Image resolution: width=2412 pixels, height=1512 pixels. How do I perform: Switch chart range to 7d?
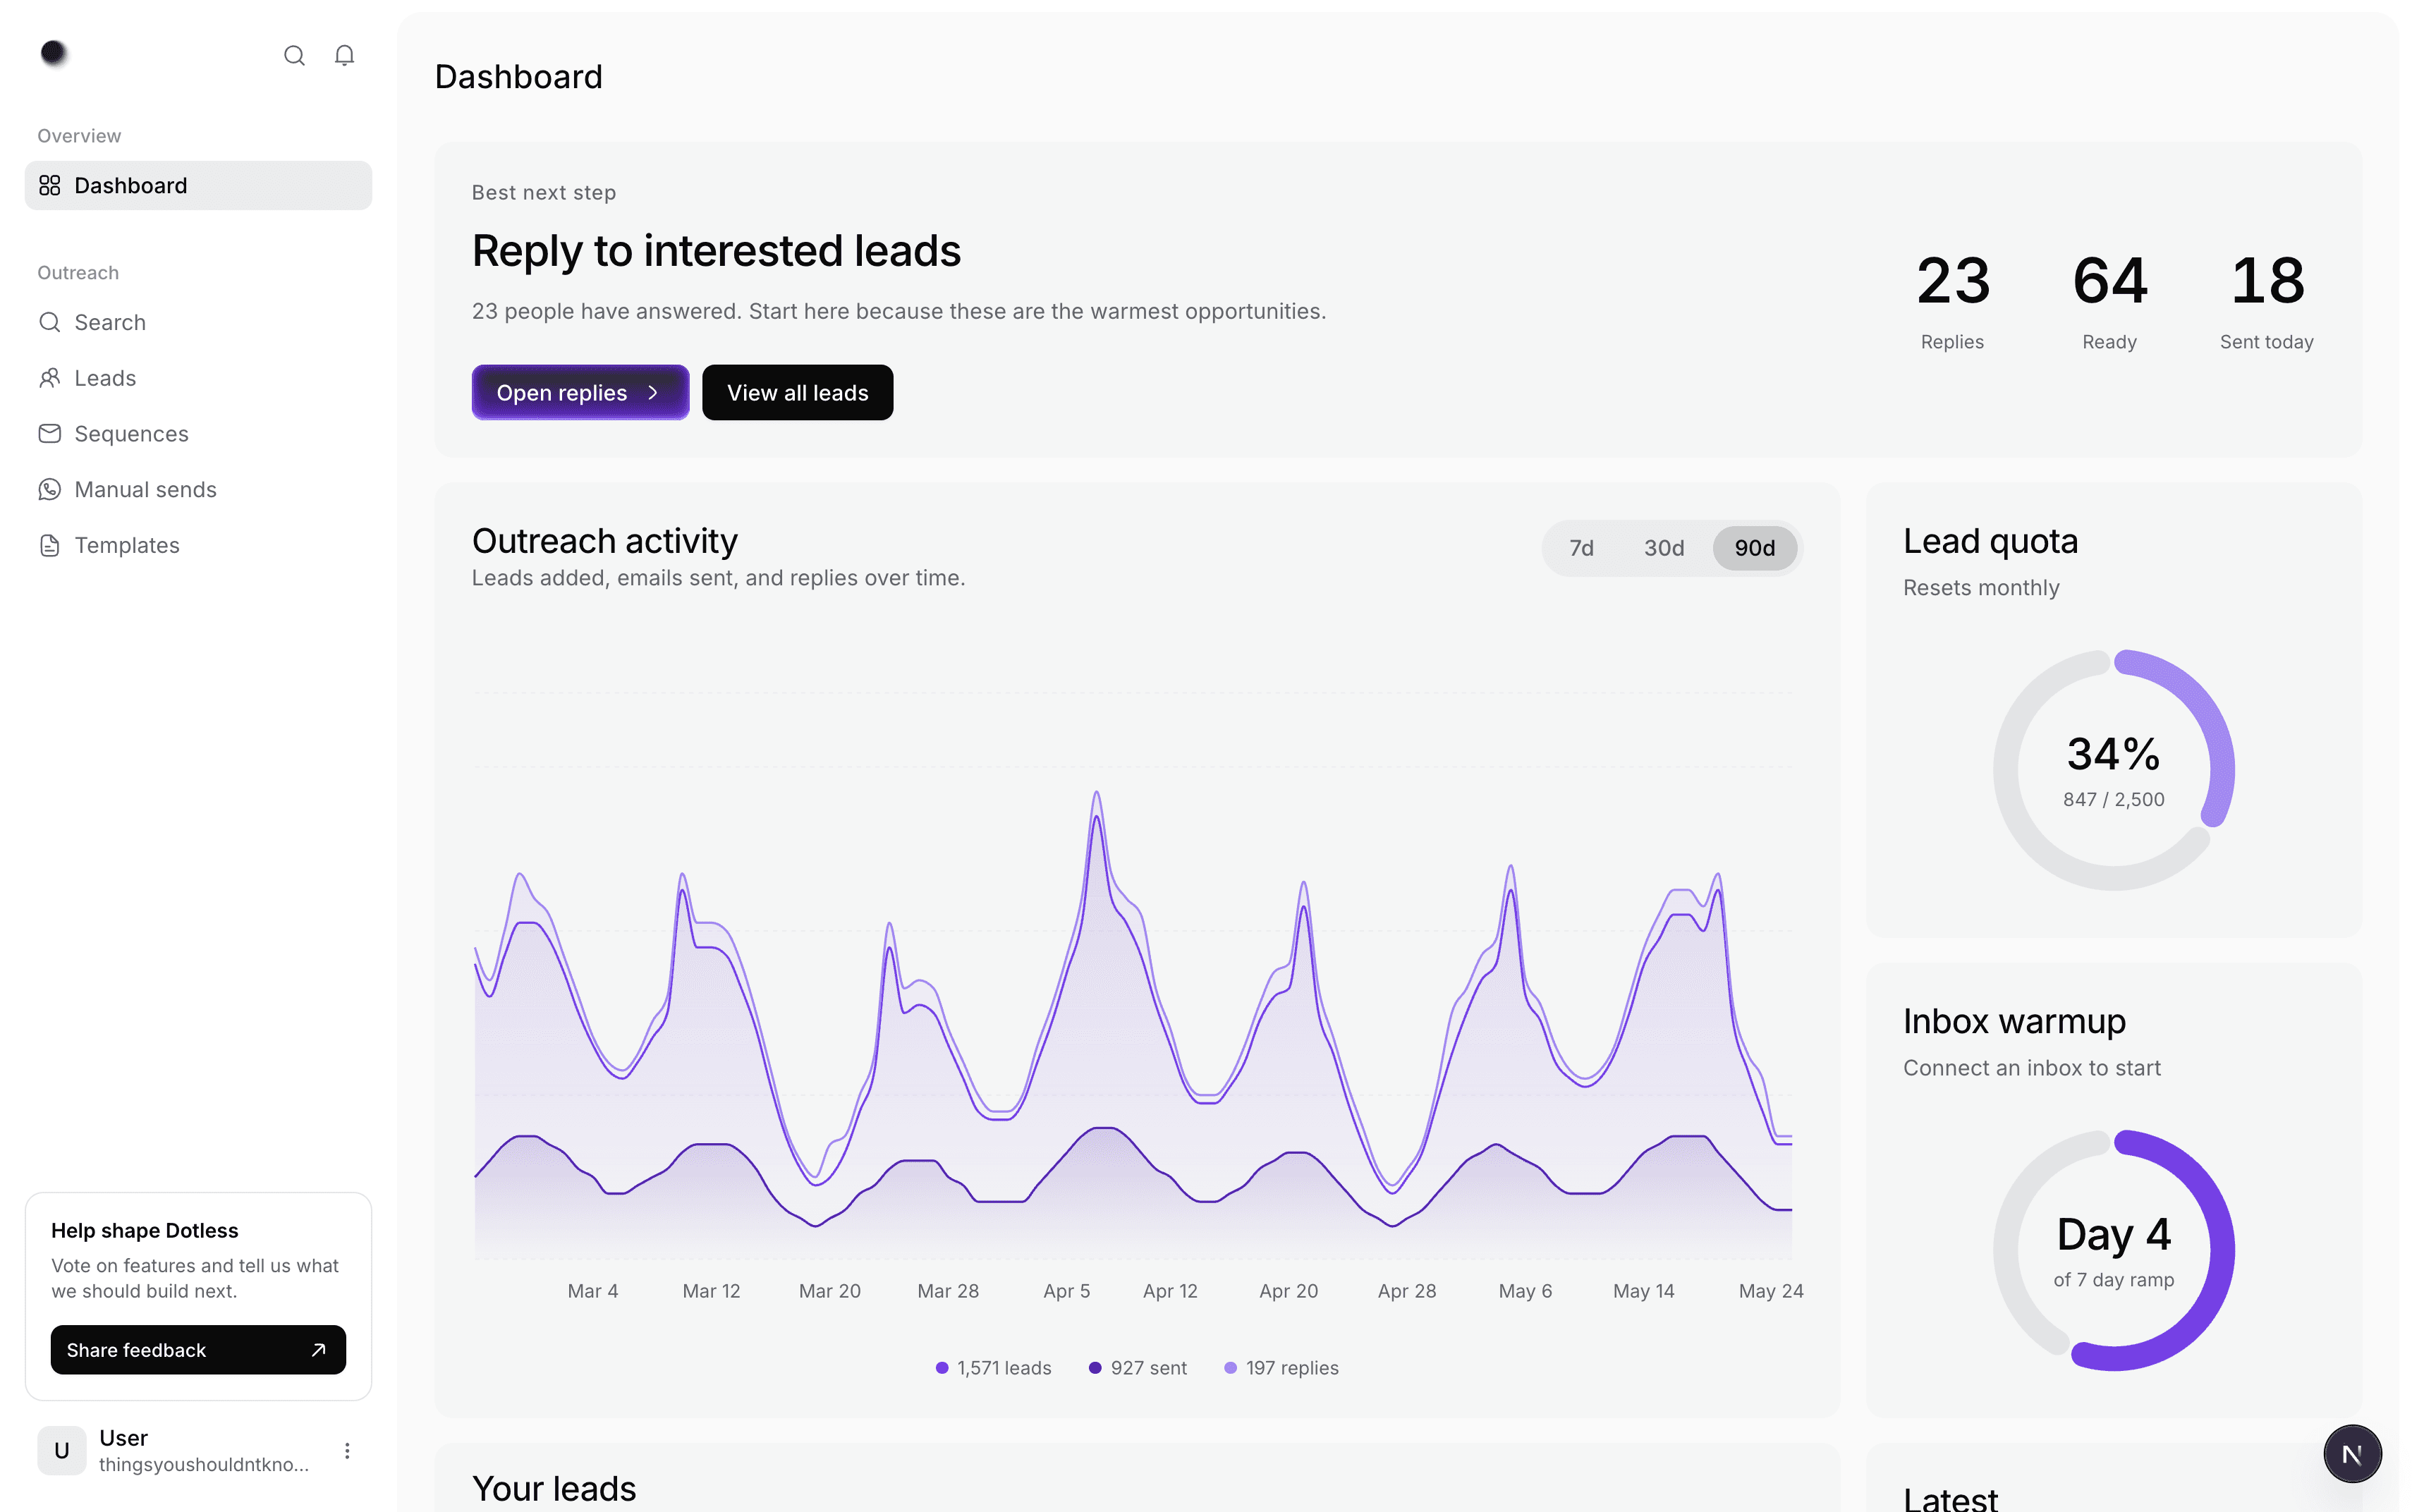pyautogui.click(x=1581, y=548)
